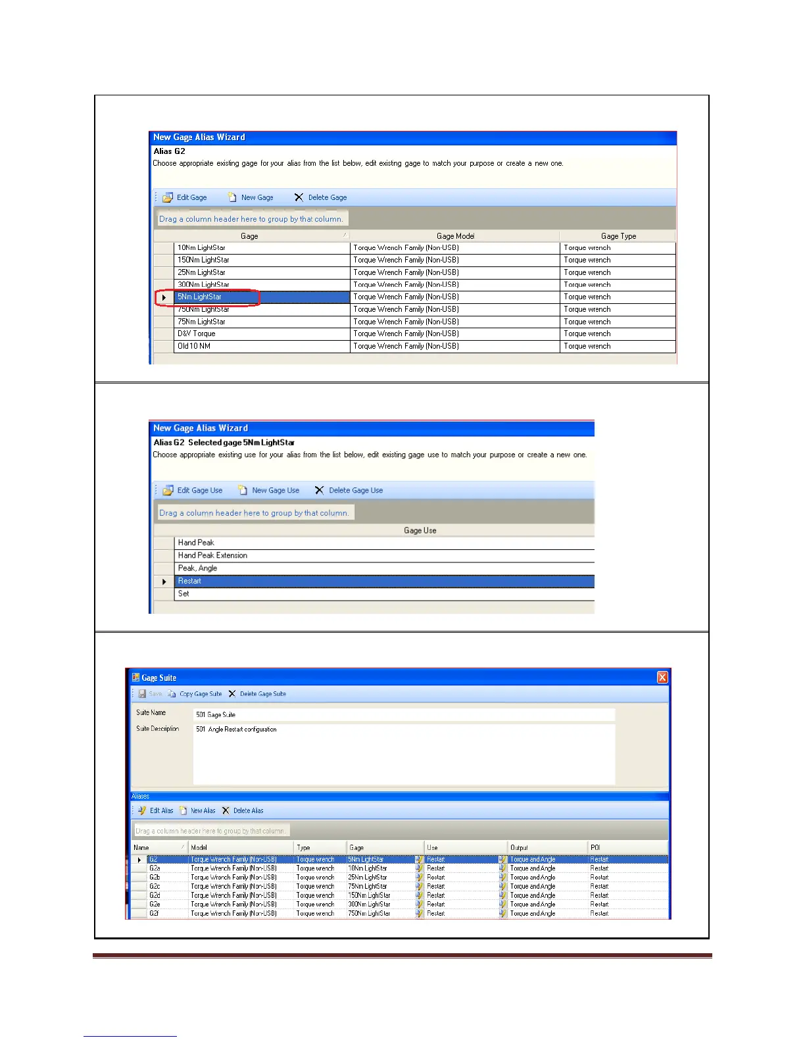Click into the Suite Description text area
The height and width of the screenshot is (1042, 805).
point(404,754)
